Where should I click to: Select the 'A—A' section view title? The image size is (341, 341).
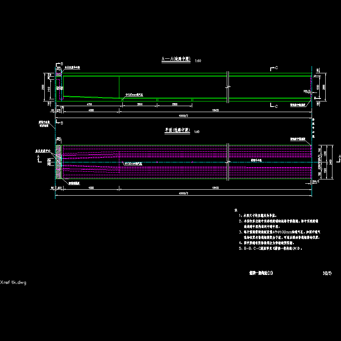[x=176, y=59]
